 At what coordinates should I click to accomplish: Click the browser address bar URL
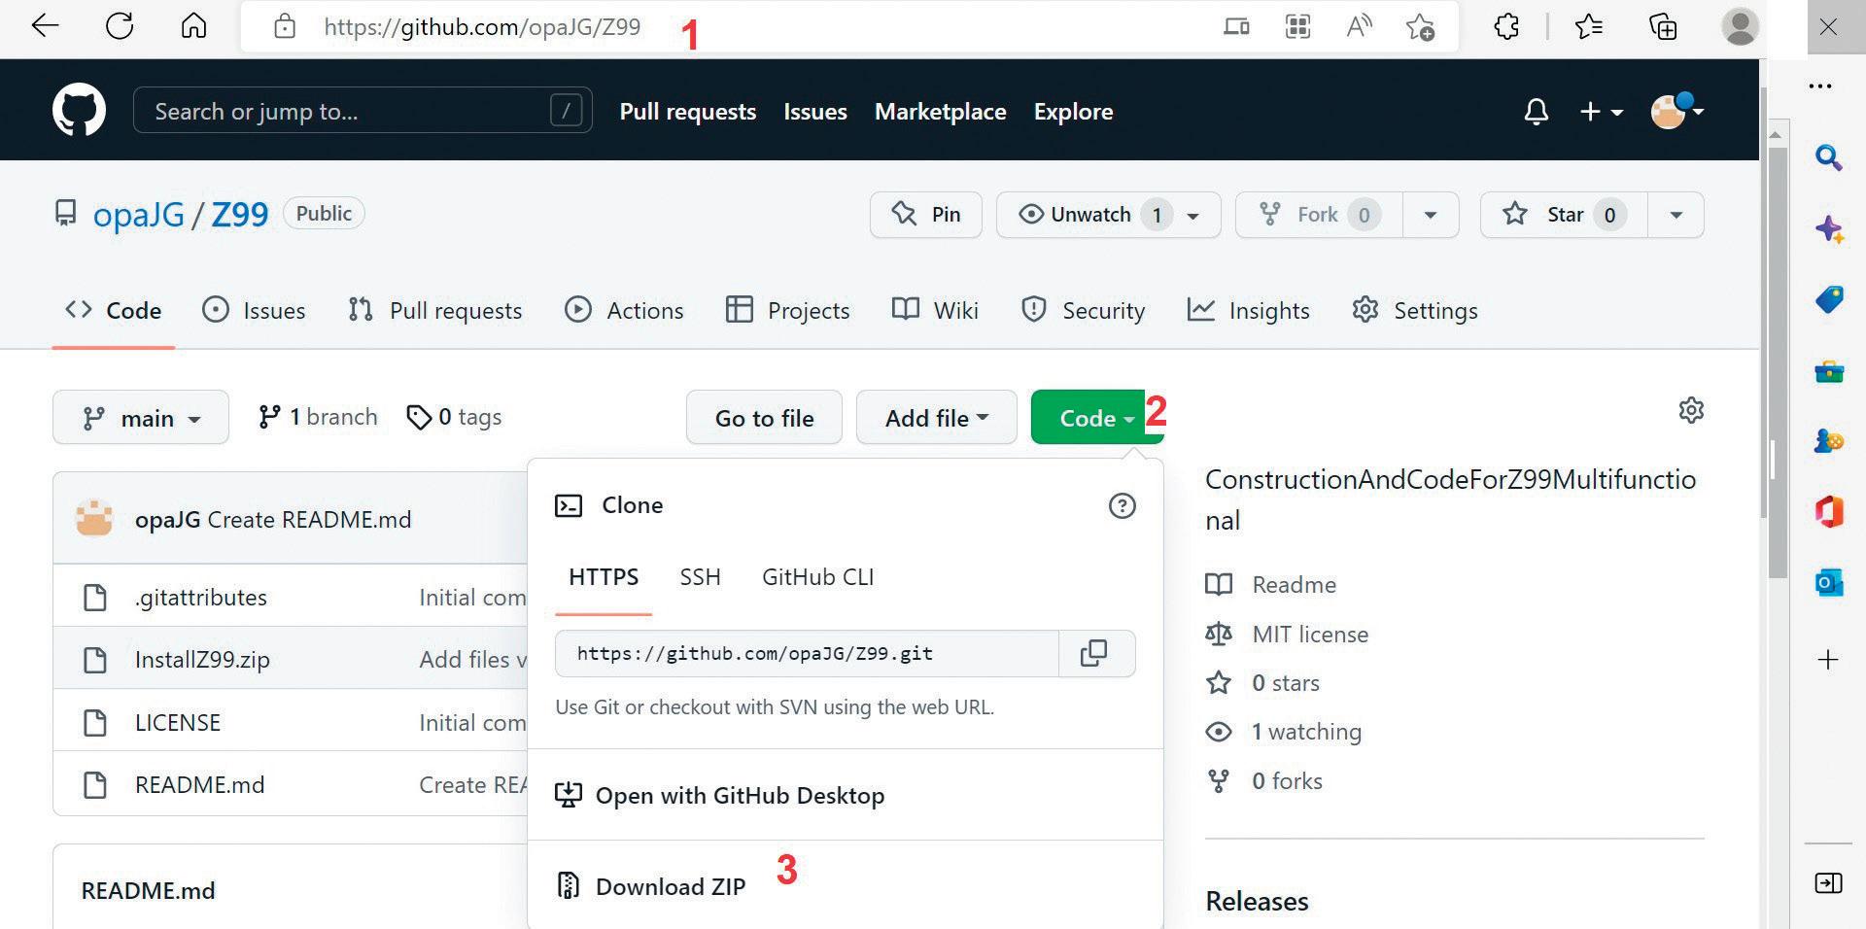pos(482,26)
